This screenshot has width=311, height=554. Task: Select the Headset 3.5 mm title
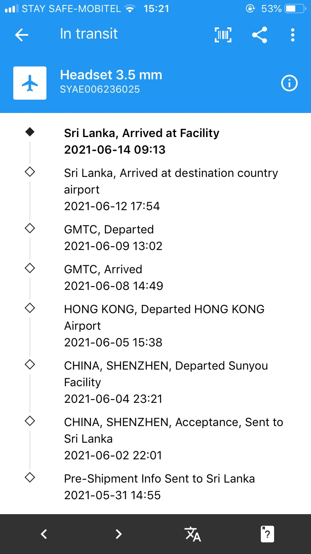[111, 75]
